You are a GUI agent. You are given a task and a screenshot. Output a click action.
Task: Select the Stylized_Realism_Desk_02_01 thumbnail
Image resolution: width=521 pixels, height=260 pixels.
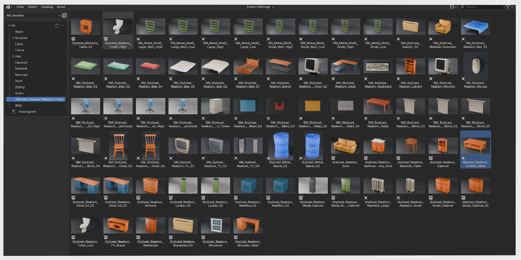coord(85,185)
